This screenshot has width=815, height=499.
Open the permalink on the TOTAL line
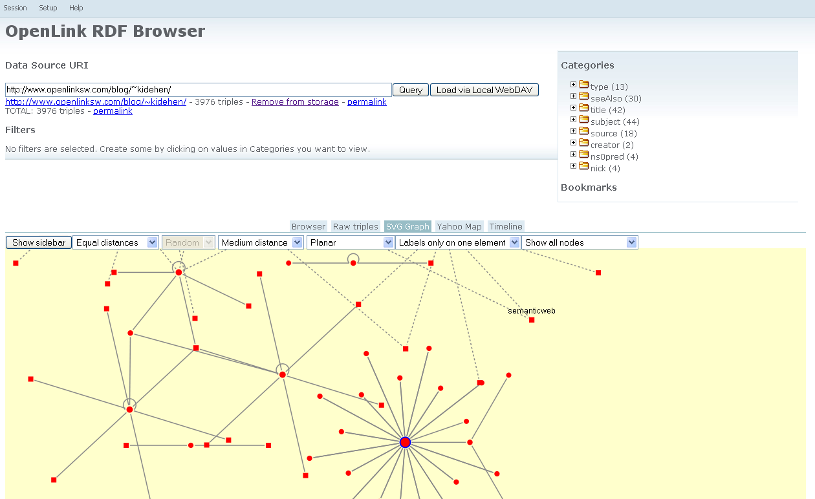113,111
